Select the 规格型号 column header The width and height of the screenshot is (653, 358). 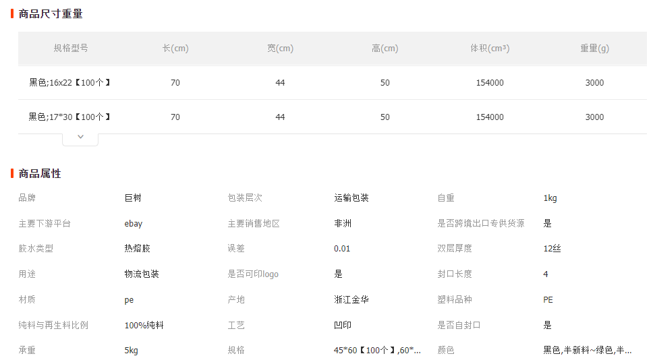click(x=71, y=49)
